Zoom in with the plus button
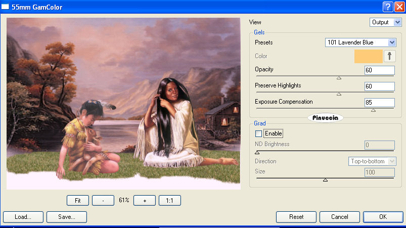The width and height of the screenshot is (406, 228). click(x=145, y=201)
